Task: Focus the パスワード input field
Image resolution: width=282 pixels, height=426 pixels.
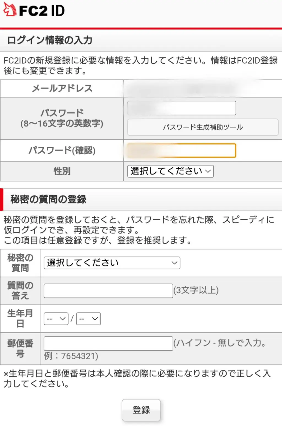Action: point(181,108)
